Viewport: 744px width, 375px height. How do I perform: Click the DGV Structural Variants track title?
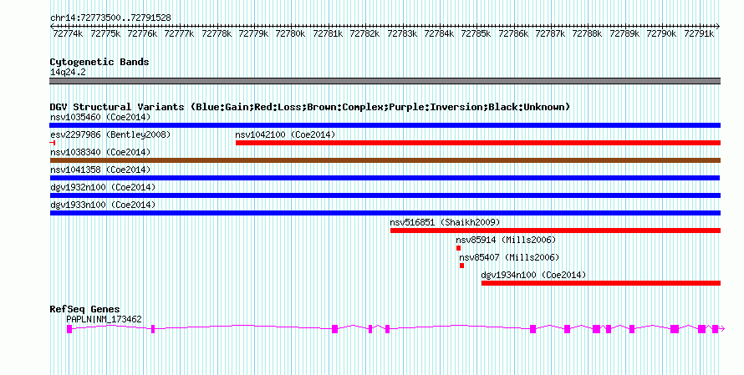pos(309,107)
